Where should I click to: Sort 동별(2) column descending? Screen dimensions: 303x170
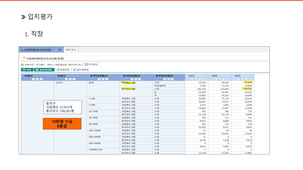[x=70, y=79]
